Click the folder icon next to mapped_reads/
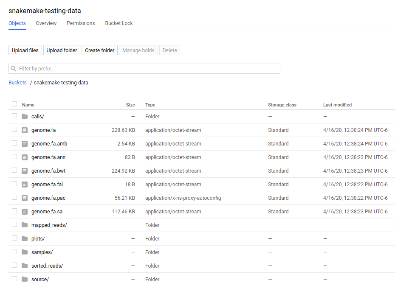395x302 pixels. point(25,225)
